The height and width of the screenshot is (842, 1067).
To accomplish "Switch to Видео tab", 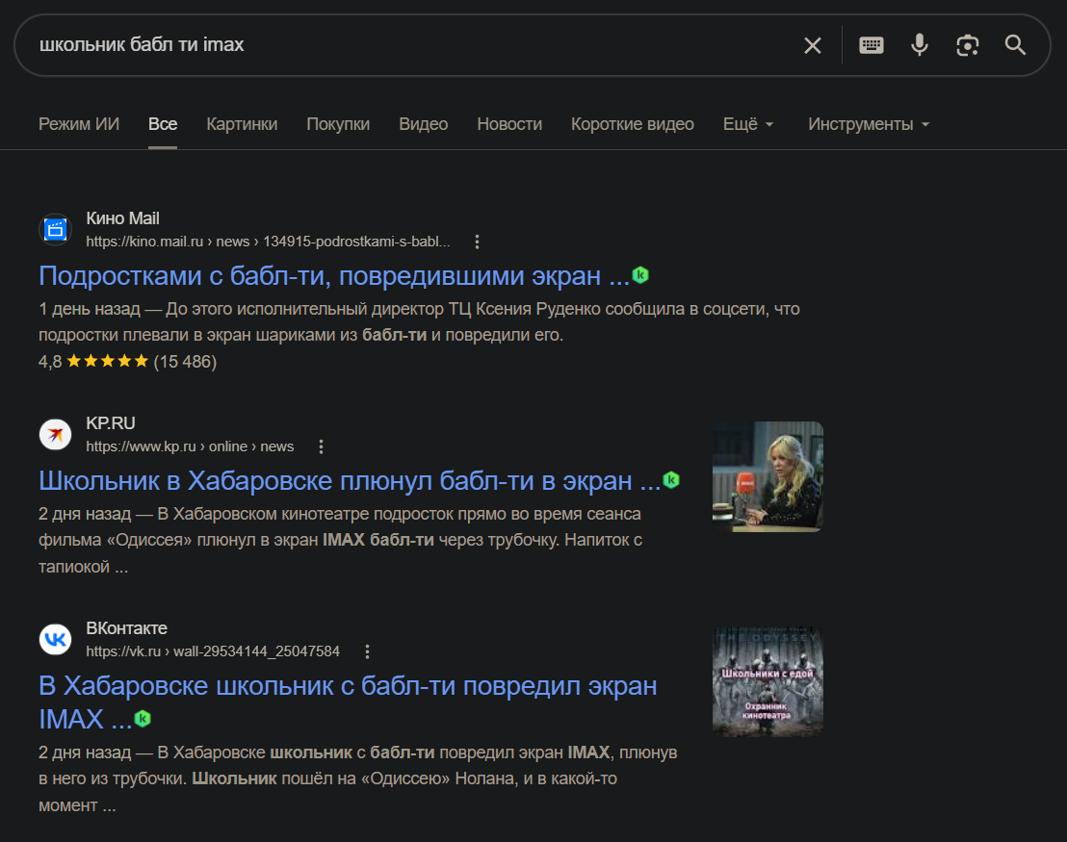I will pyautogui.click(x=424, y=124).
